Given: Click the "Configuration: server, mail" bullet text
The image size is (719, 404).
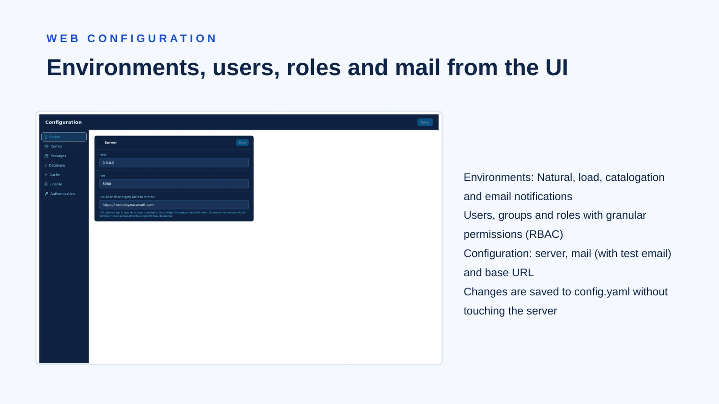Looking at the screenshot, I should click(567, 263).
